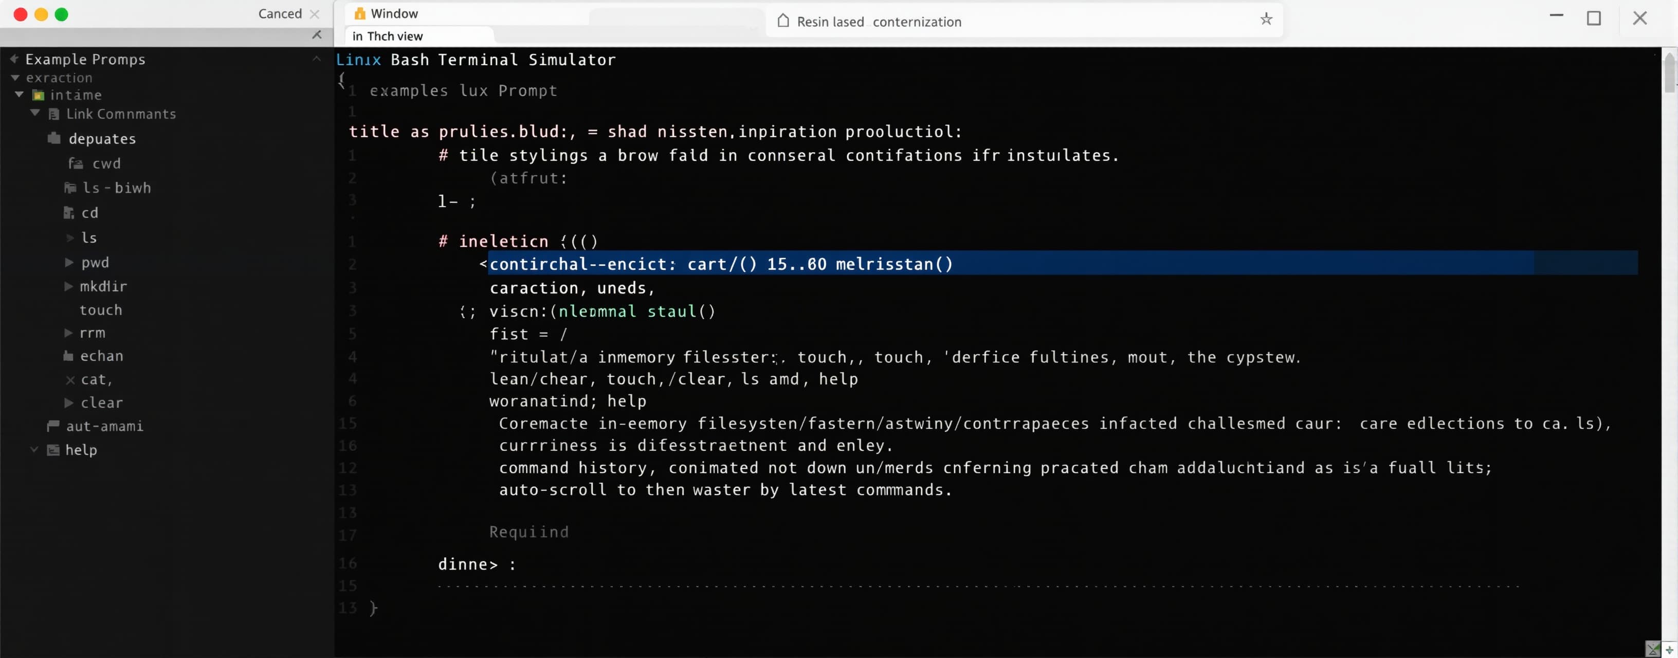Click the home icon in address bar
Viewport: 1678px width, 658px height.
783,21
